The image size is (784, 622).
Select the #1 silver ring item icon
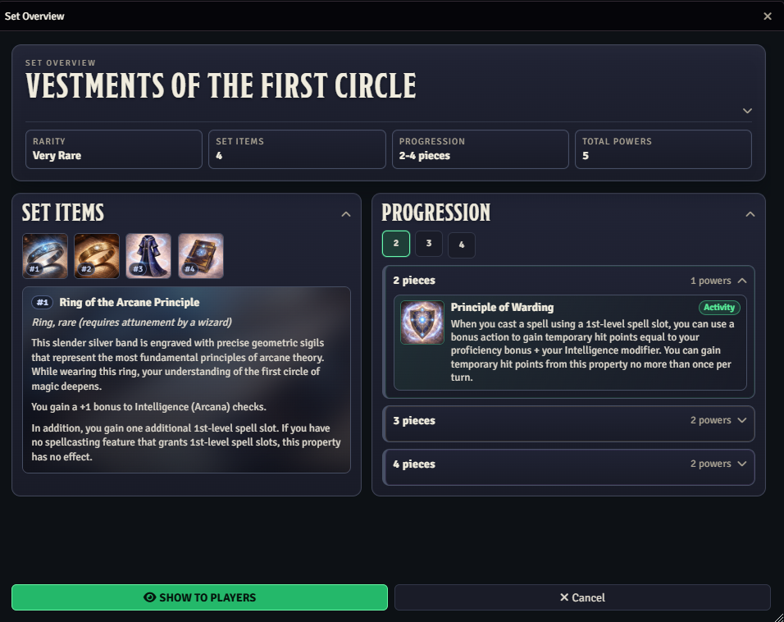pos(45,255)
